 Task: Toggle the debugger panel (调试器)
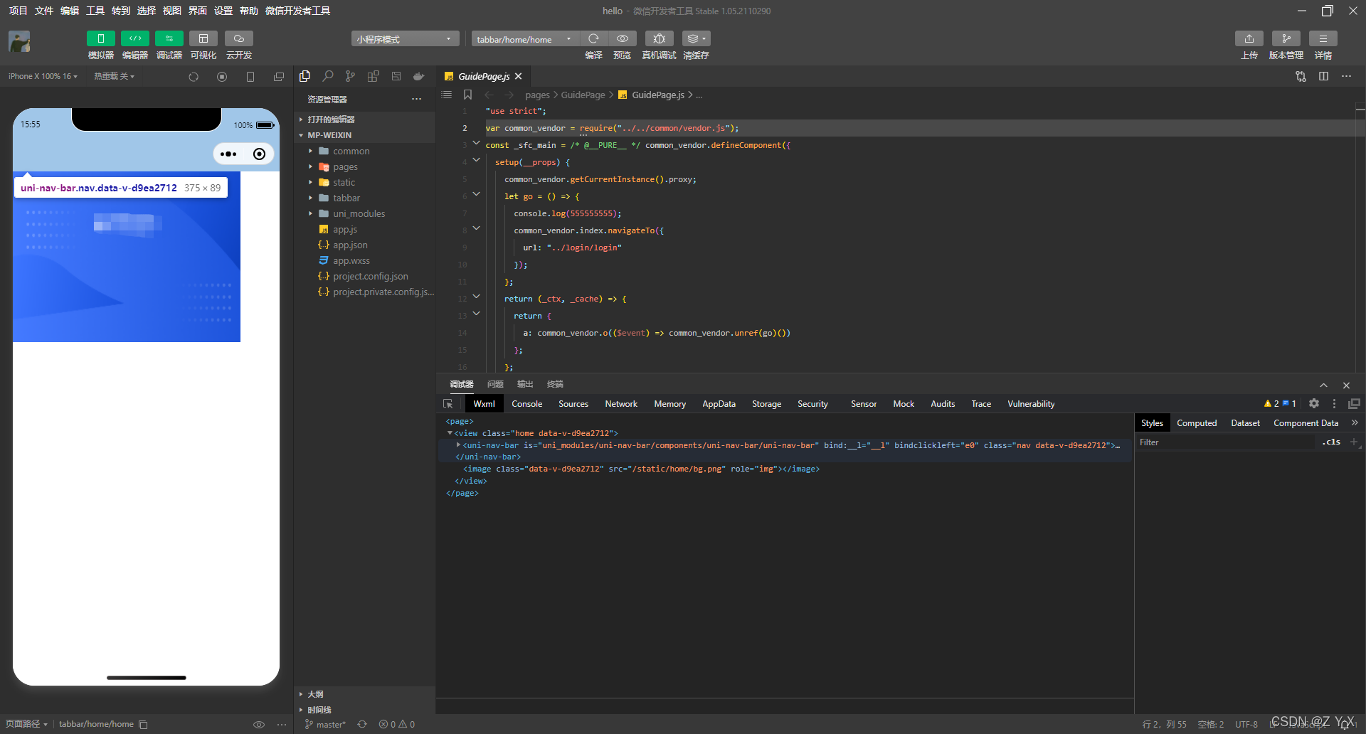point(169,38)
